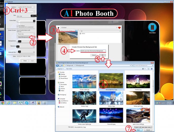This screenshot has width=174, height=132.
Task: Toggle the preview pane icon
Action: click(148, 69)
